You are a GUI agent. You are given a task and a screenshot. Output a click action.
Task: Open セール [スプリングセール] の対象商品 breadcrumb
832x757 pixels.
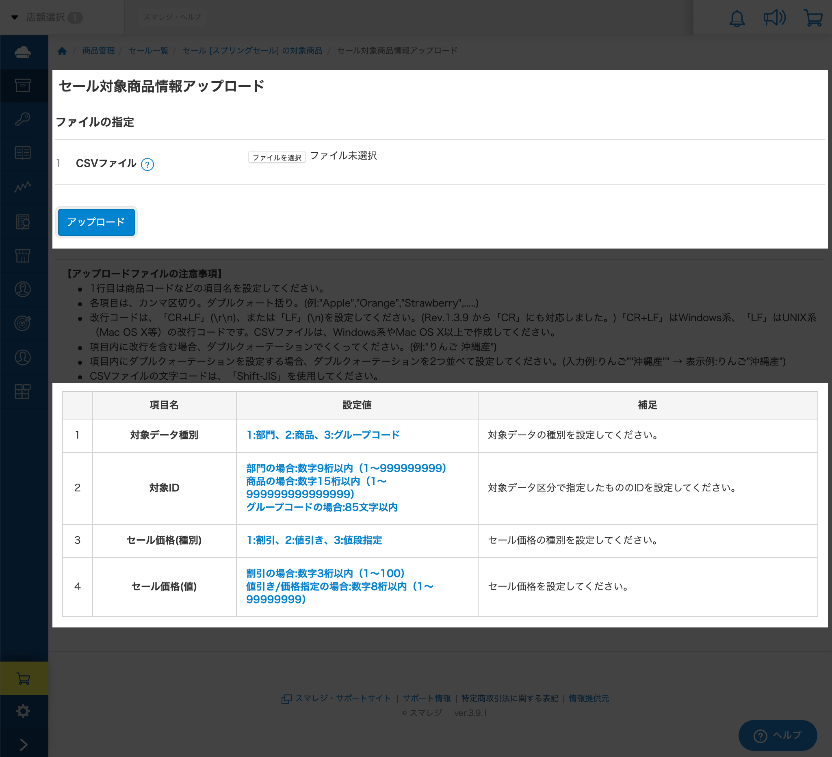coord(253,50)
